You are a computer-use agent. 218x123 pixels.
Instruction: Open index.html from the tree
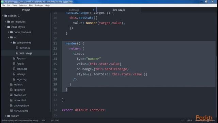[x=20, y=100]
